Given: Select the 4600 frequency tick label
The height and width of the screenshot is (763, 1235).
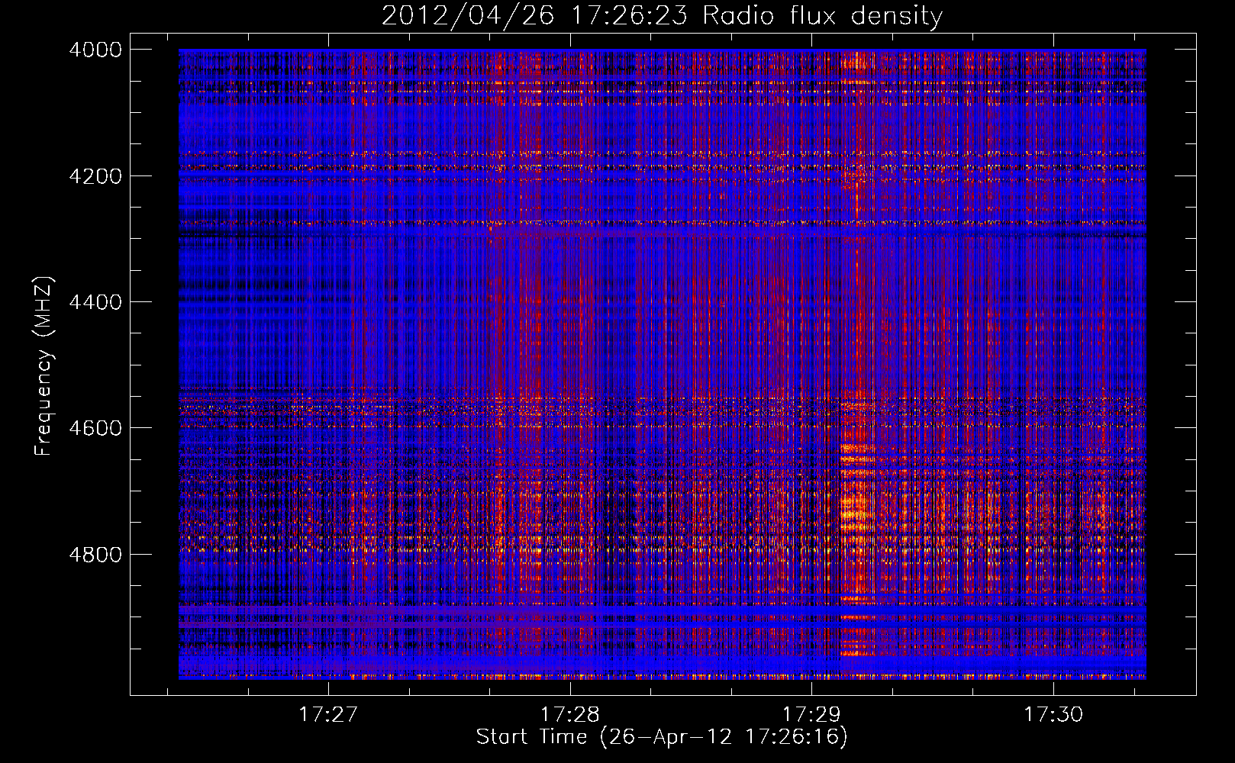Looking at the screenshot, I should (95, 428).
